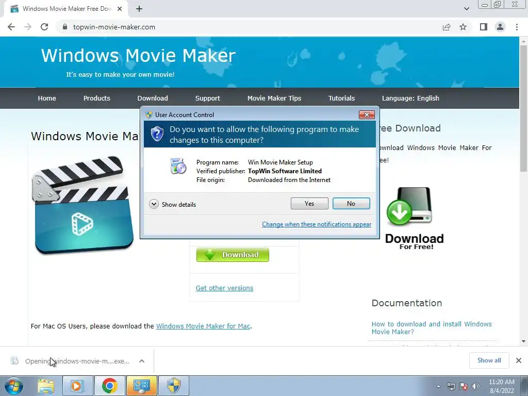Click the UAC shield taskbar icon

[174, 386]
